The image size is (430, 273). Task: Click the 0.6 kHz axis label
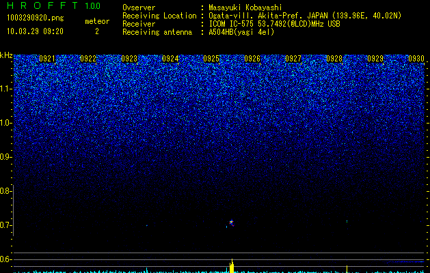tap(5, 259)
